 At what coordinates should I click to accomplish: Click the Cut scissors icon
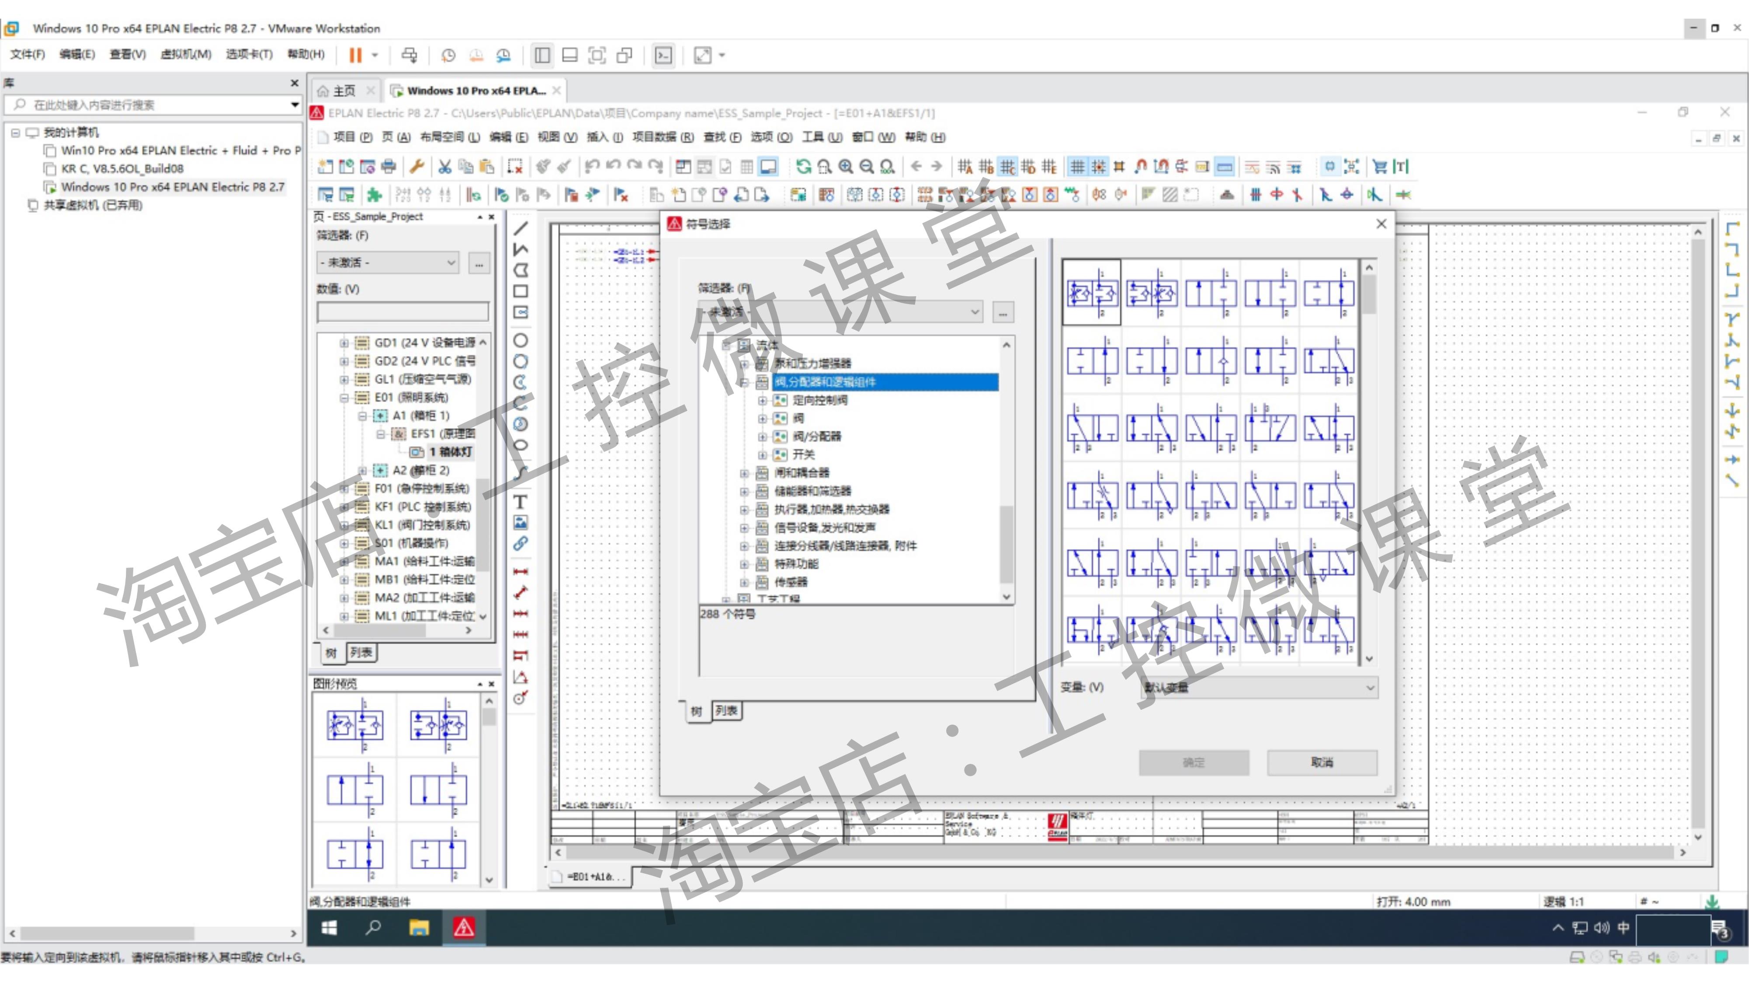(445, 166)
